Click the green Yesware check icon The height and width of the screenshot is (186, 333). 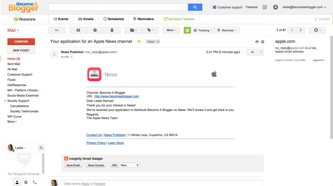coord(187,30)
